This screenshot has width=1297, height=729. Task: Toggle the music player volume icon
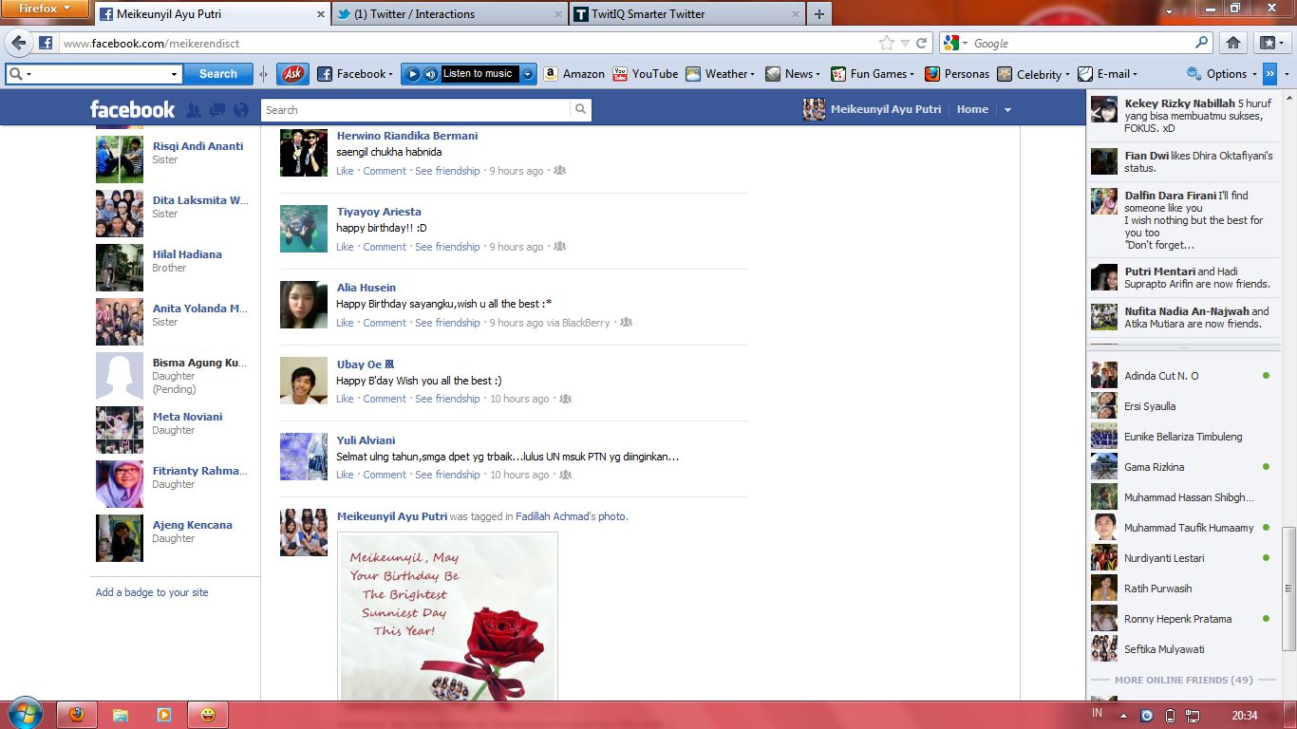click(430, 74)
